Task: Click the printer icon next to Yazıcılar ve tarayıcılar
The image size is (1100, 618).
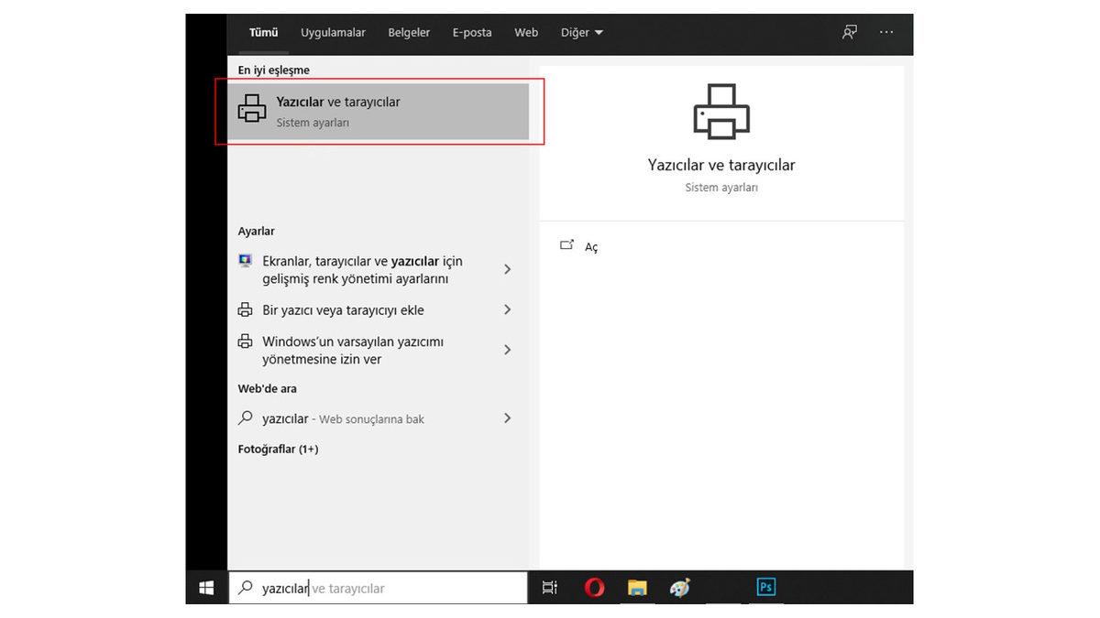Action: [x=251, y=107]
